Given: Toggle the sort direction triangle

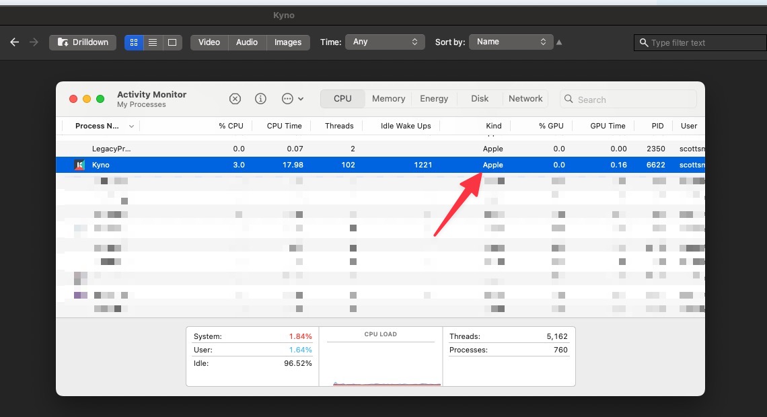Looking at the screenshot, I should point(559,42).
